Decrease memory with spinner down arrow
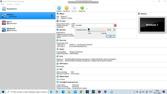The height and width of the screenshot is (94, 167). click(x=114, y=30)
